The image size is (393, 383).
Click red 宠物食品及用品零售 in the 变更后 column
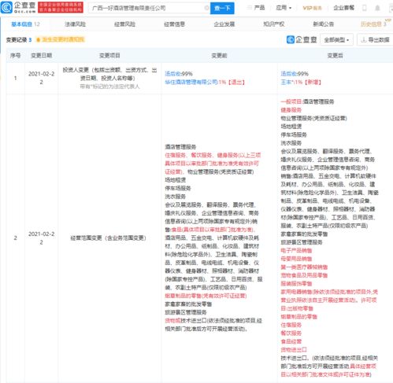(304, 275)
